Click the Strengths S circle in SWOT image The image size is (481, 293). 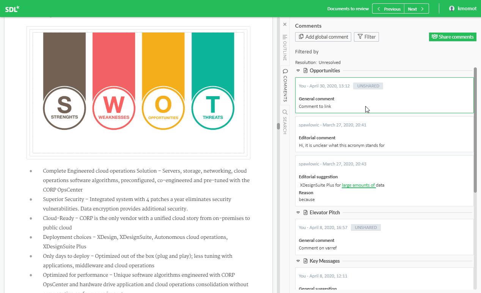(x=64, y=108)
